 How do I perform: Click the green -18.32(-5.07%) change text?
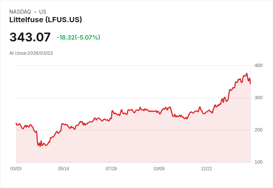[x=78, y=37]
